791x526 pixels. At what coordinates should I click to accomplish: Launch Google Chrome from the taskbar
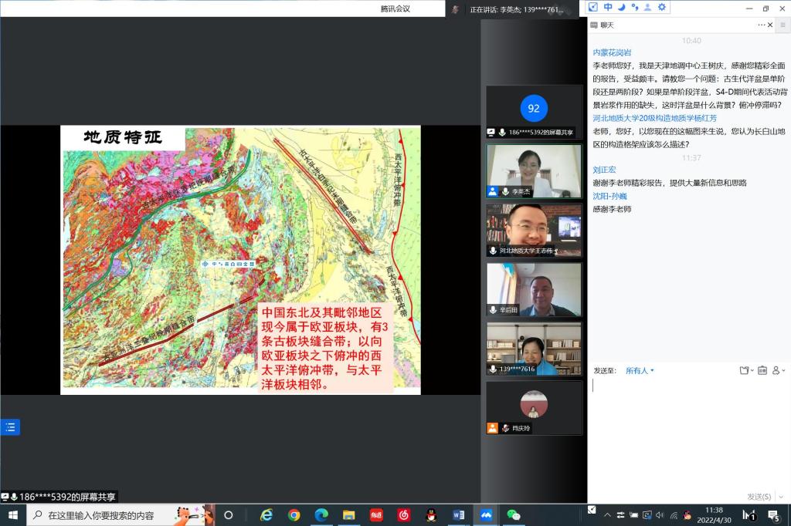coord(294,515)
